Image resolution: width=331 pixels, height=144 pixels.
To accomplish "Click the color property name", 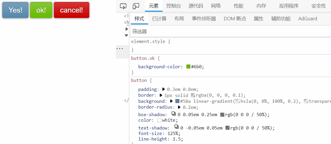I will click(145, 120).
